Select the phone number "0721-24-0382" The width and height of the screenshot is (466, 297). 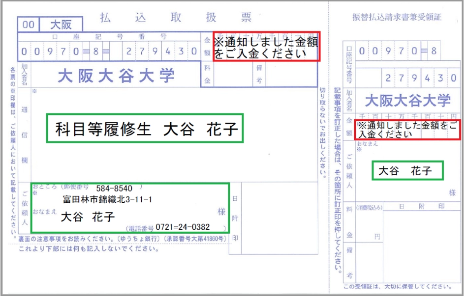pyautogui.click(x=183, y=227)
